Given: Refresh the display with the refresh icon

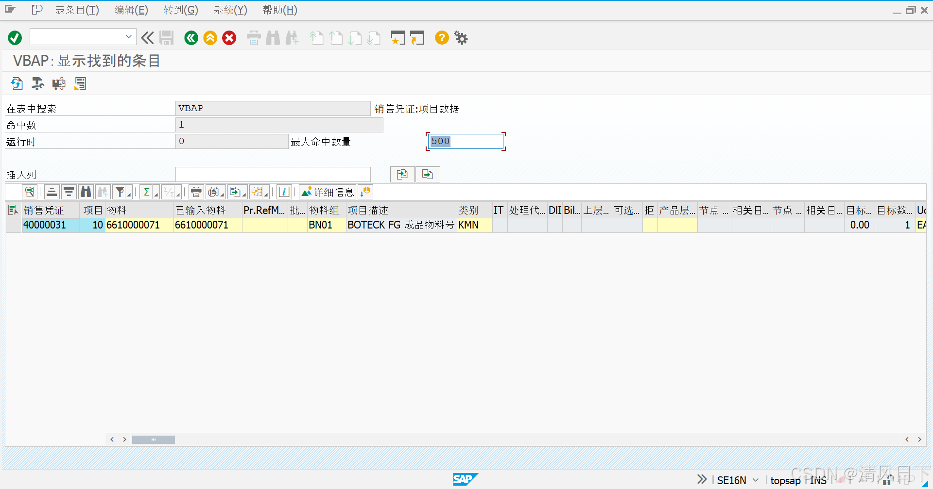Looking at the screenshot, I should (x=16, y=83).
